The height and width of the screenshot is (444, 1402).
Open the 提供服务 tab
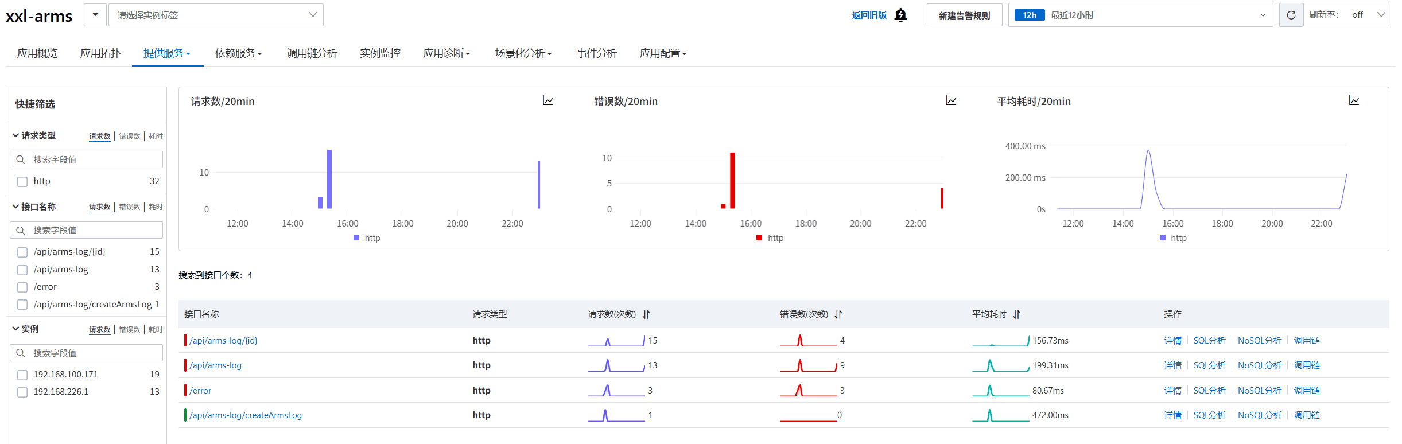click(166, 53)
